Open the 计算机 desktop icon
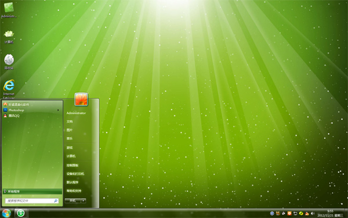 9,37
